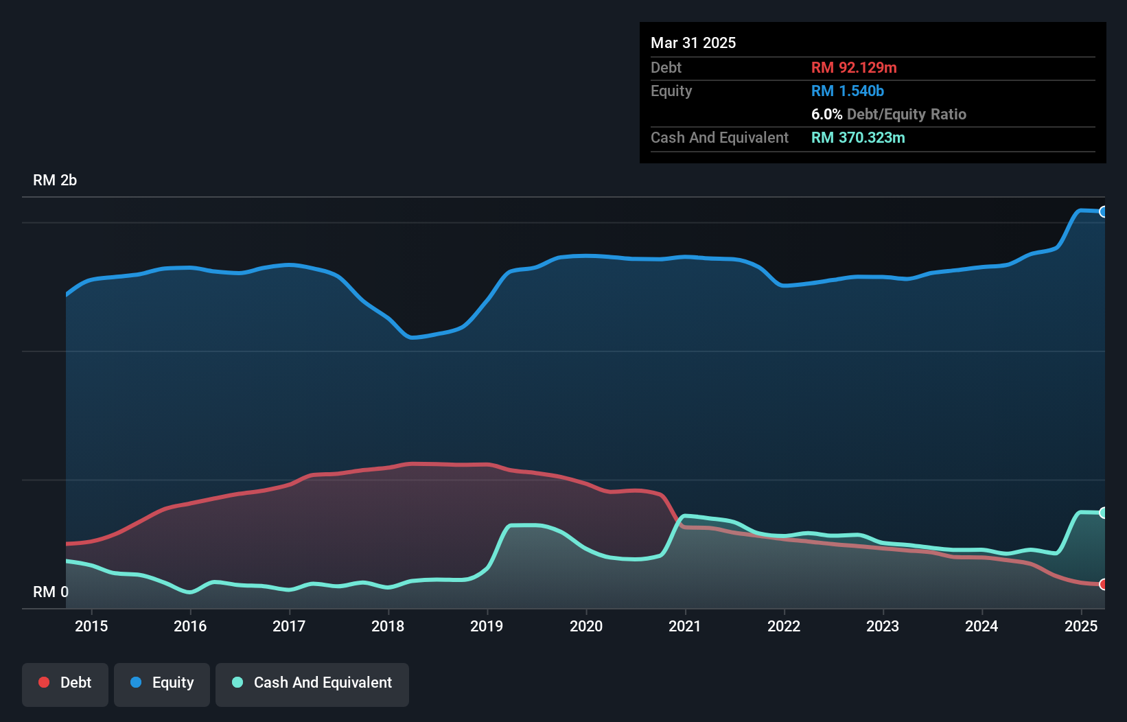Click the RM 370.323m cash value
Image resolution: width=1127 pixels, height=722 pixels.
[x=858, y=137]
